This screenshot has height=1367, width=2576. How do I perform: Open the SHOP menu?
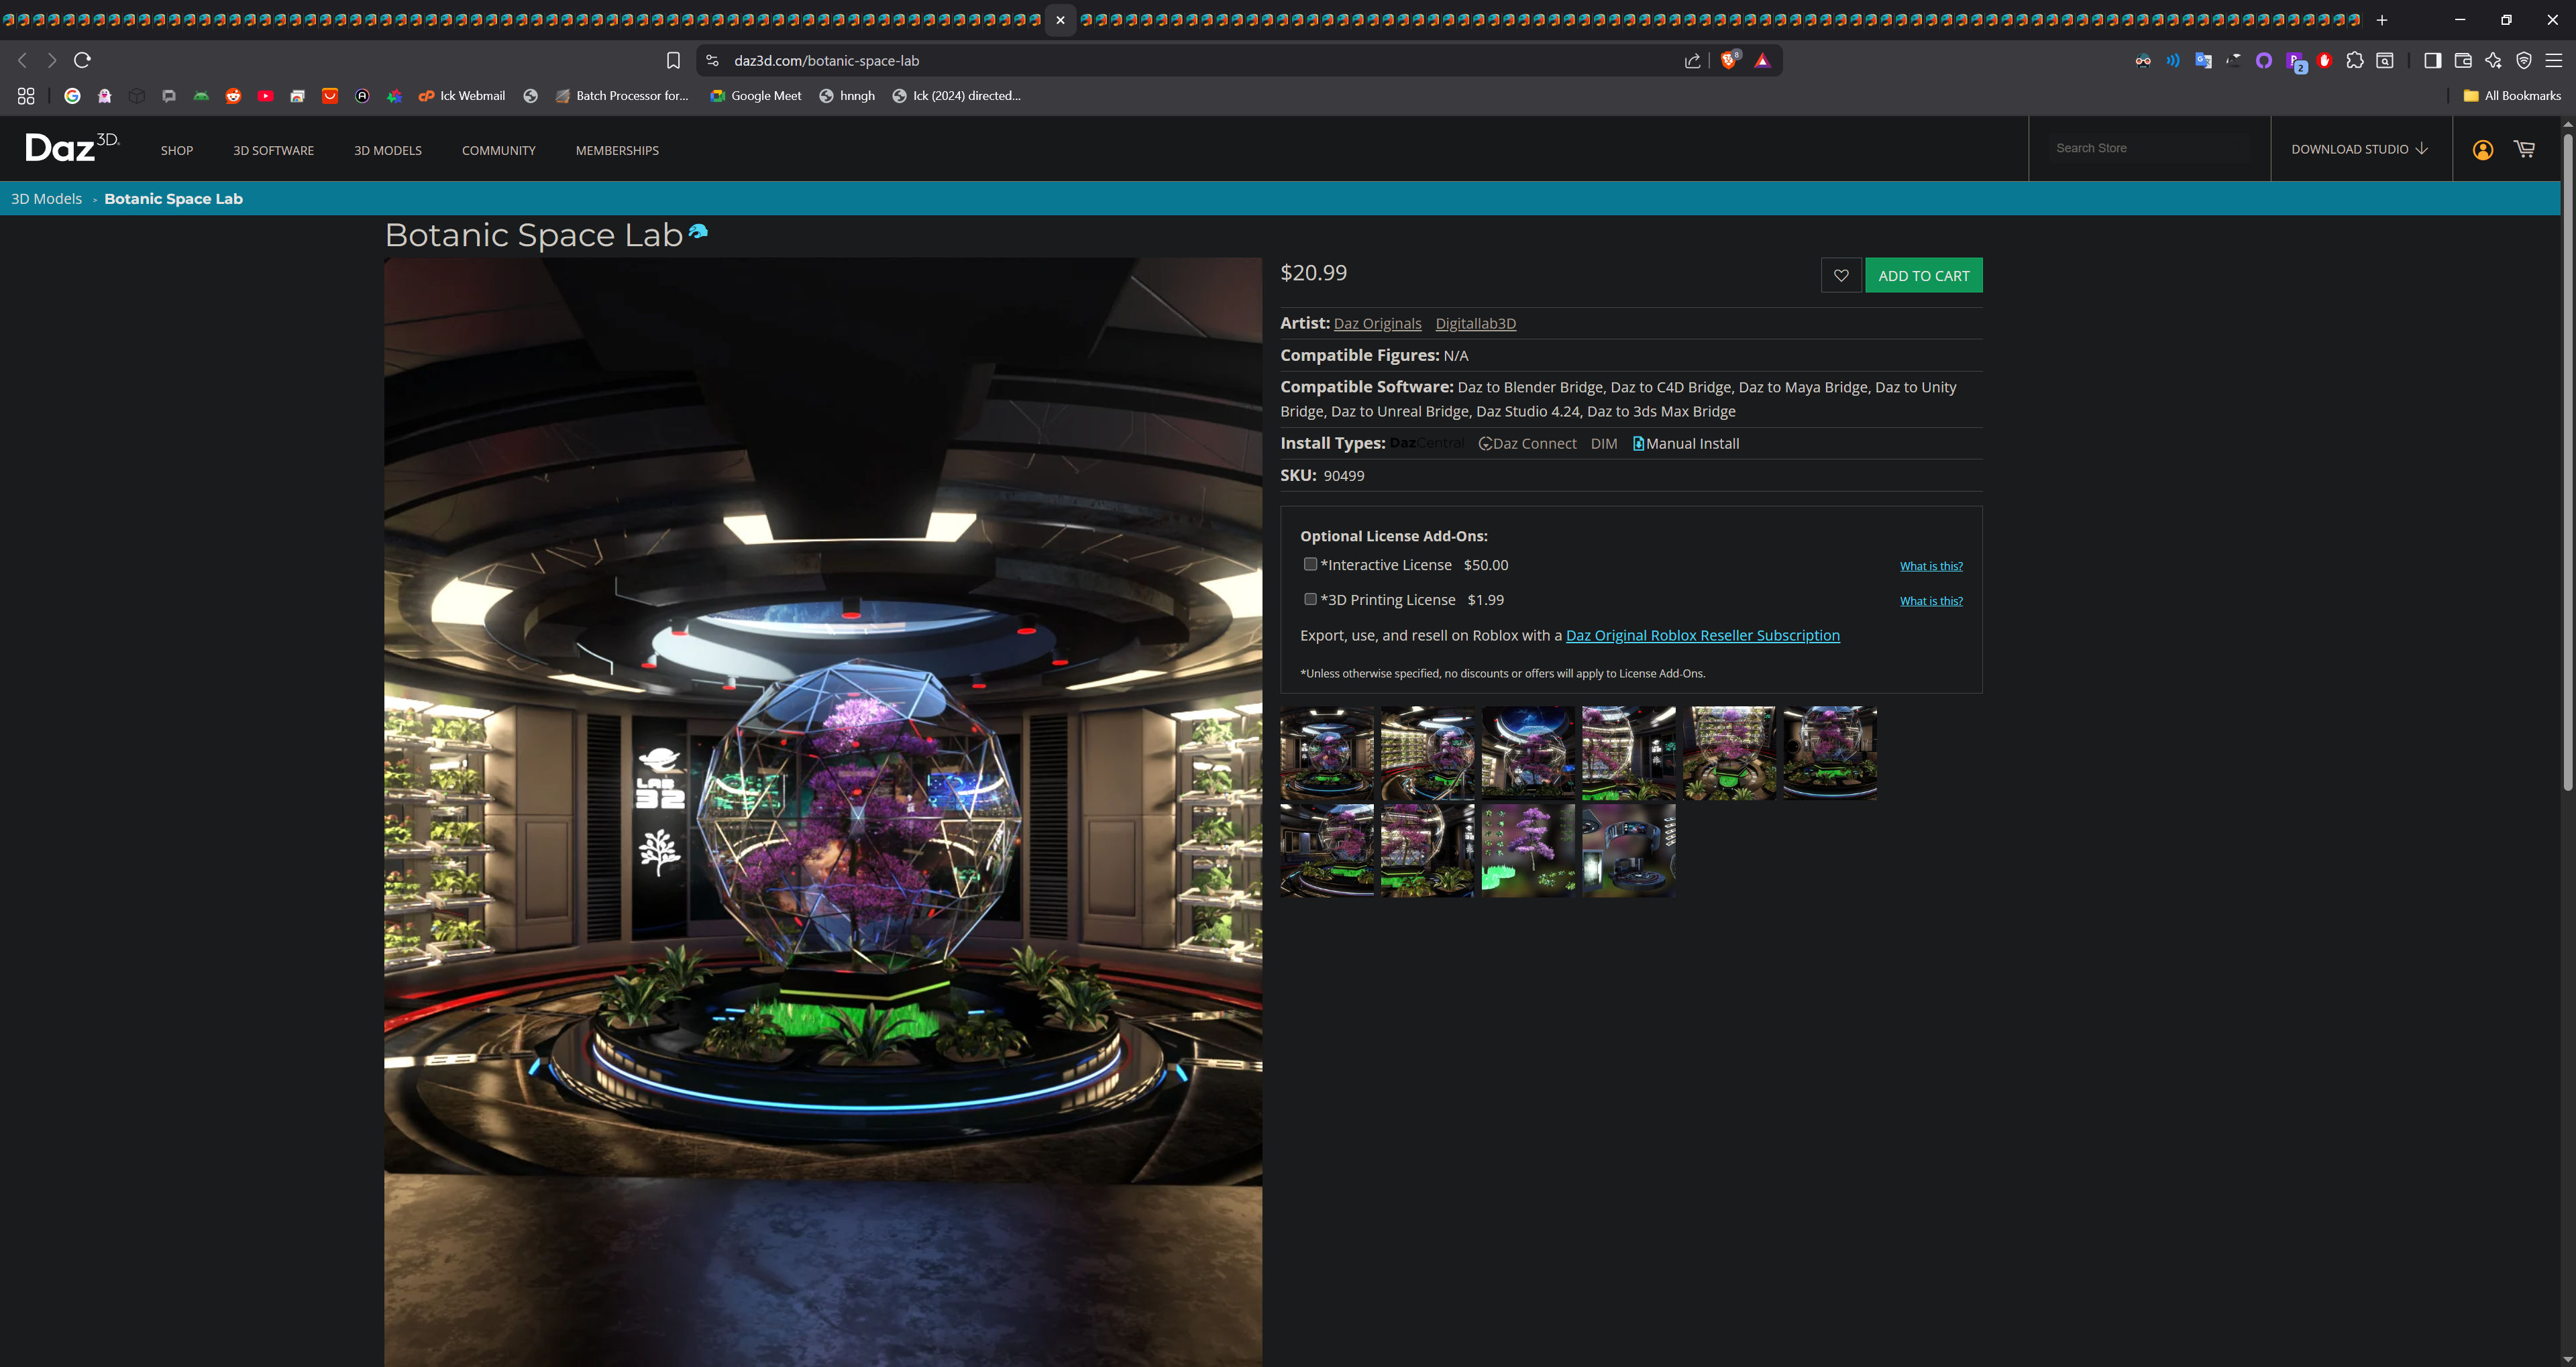(x=177, y=151)
